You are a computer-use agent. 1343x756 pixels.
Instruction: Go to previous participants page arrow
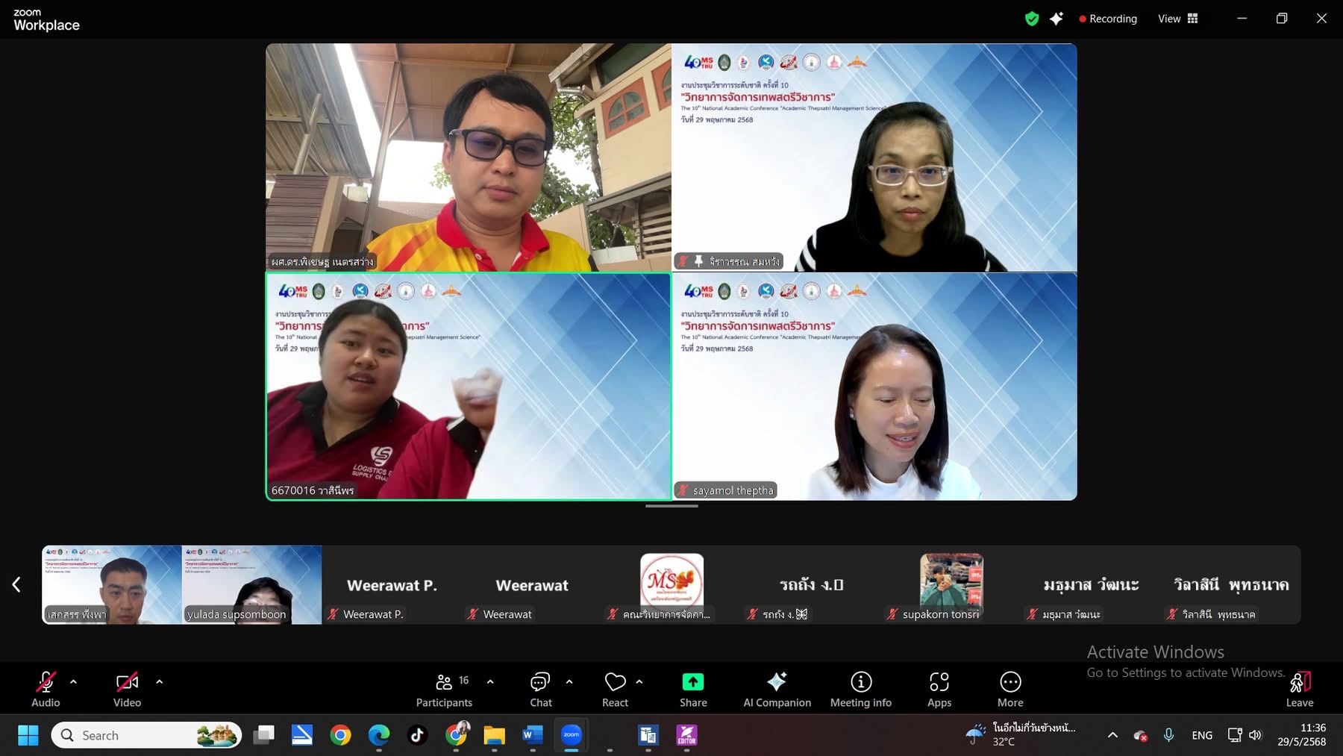16,584
